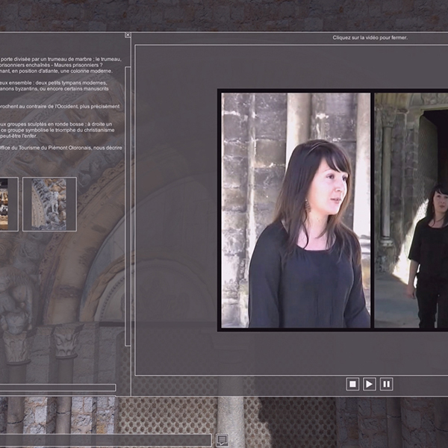Click the horizontal bar below the left panel
The width and height of the screenshot is (448, 448).
pyautogui.click(x=57, y=388)
